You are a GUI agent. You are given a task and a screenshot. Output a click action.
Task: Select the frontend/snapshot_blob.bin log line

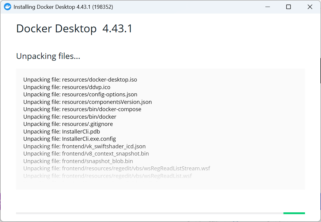click(78, 161)
